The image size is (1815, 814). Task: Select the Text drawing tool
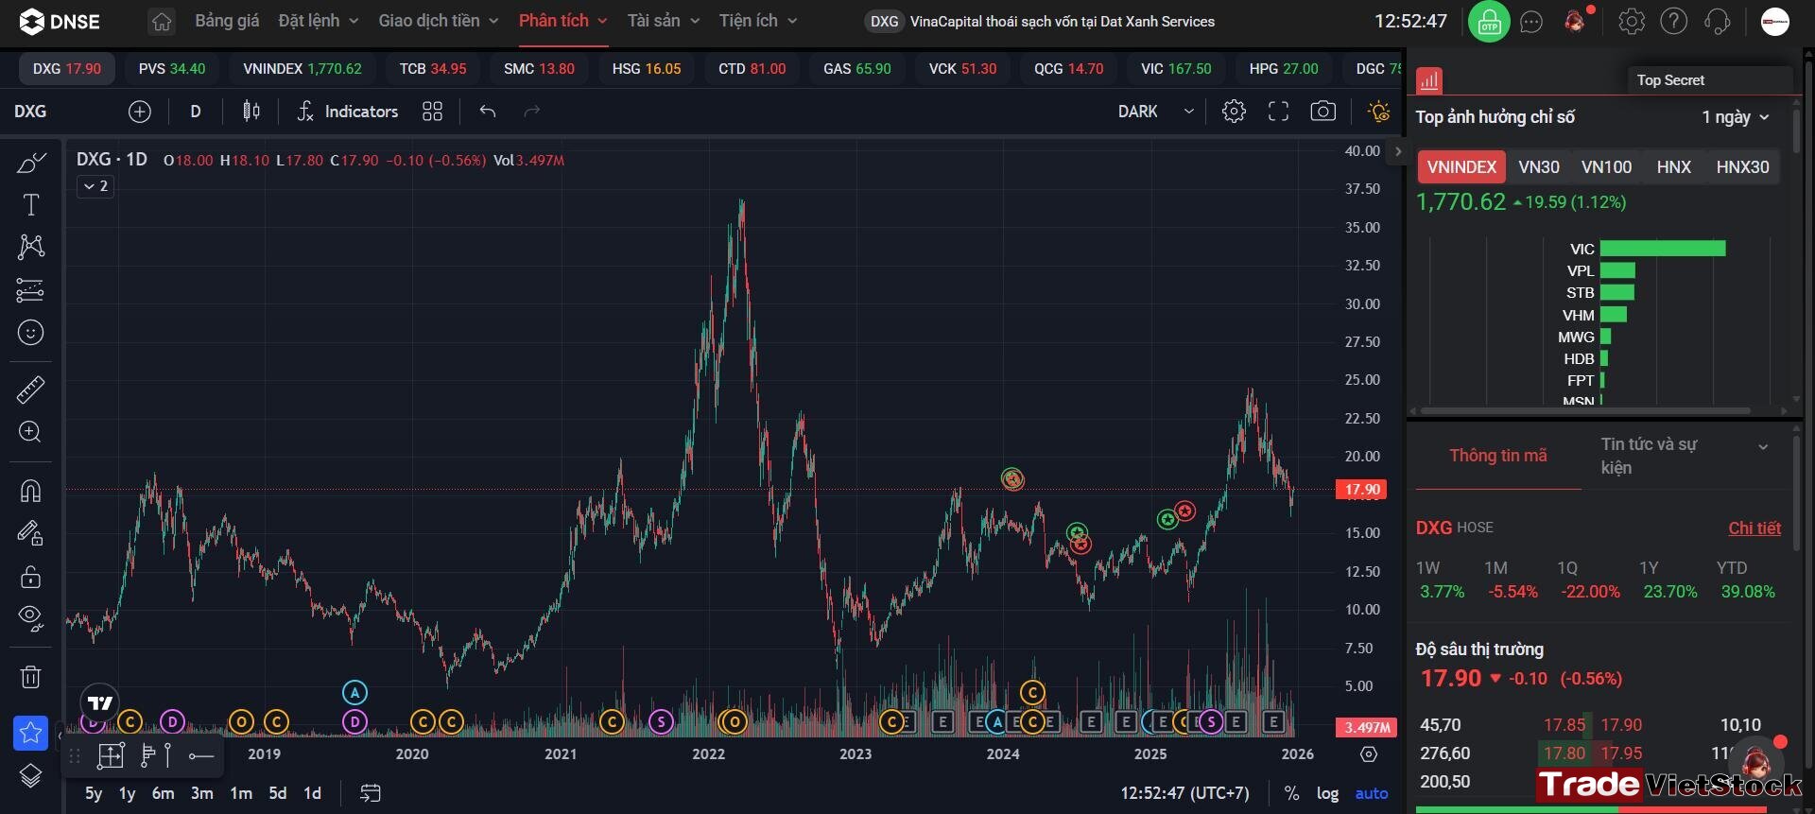[31, 205]
